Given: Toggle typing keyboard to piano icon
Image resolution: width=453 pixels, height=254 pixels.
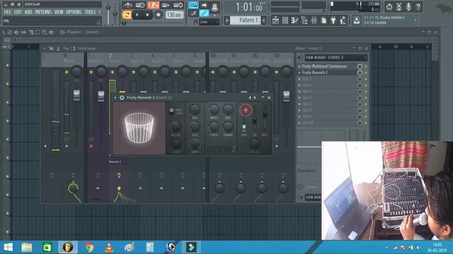Looking at the screenshot, I should tap(193, 5).
